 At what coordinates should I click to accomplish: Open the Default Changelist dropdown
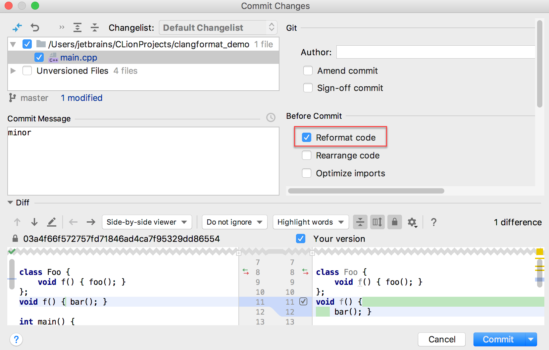(x=218, y=28)
